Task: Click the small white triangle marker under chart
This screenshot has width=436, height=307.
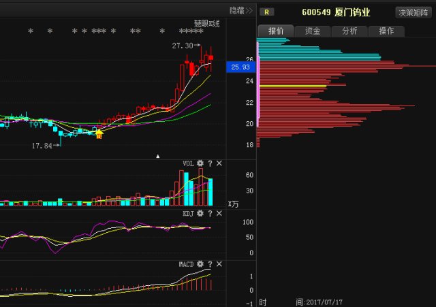Action: coord(157,156)
